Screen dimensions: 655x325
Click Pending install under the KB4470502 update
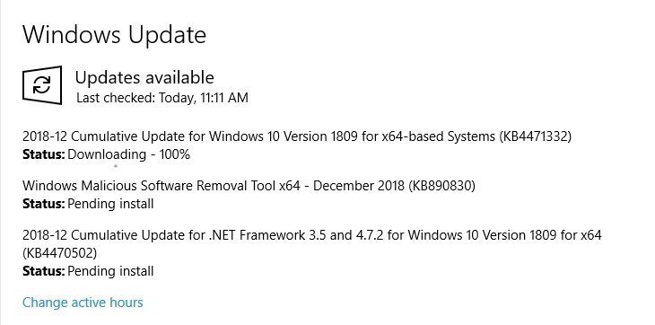point(110,271)
